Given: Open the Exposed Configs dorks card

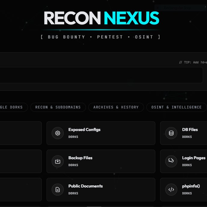Looking at the screenshot, I should pyautogui.click(x=101, y=133).
